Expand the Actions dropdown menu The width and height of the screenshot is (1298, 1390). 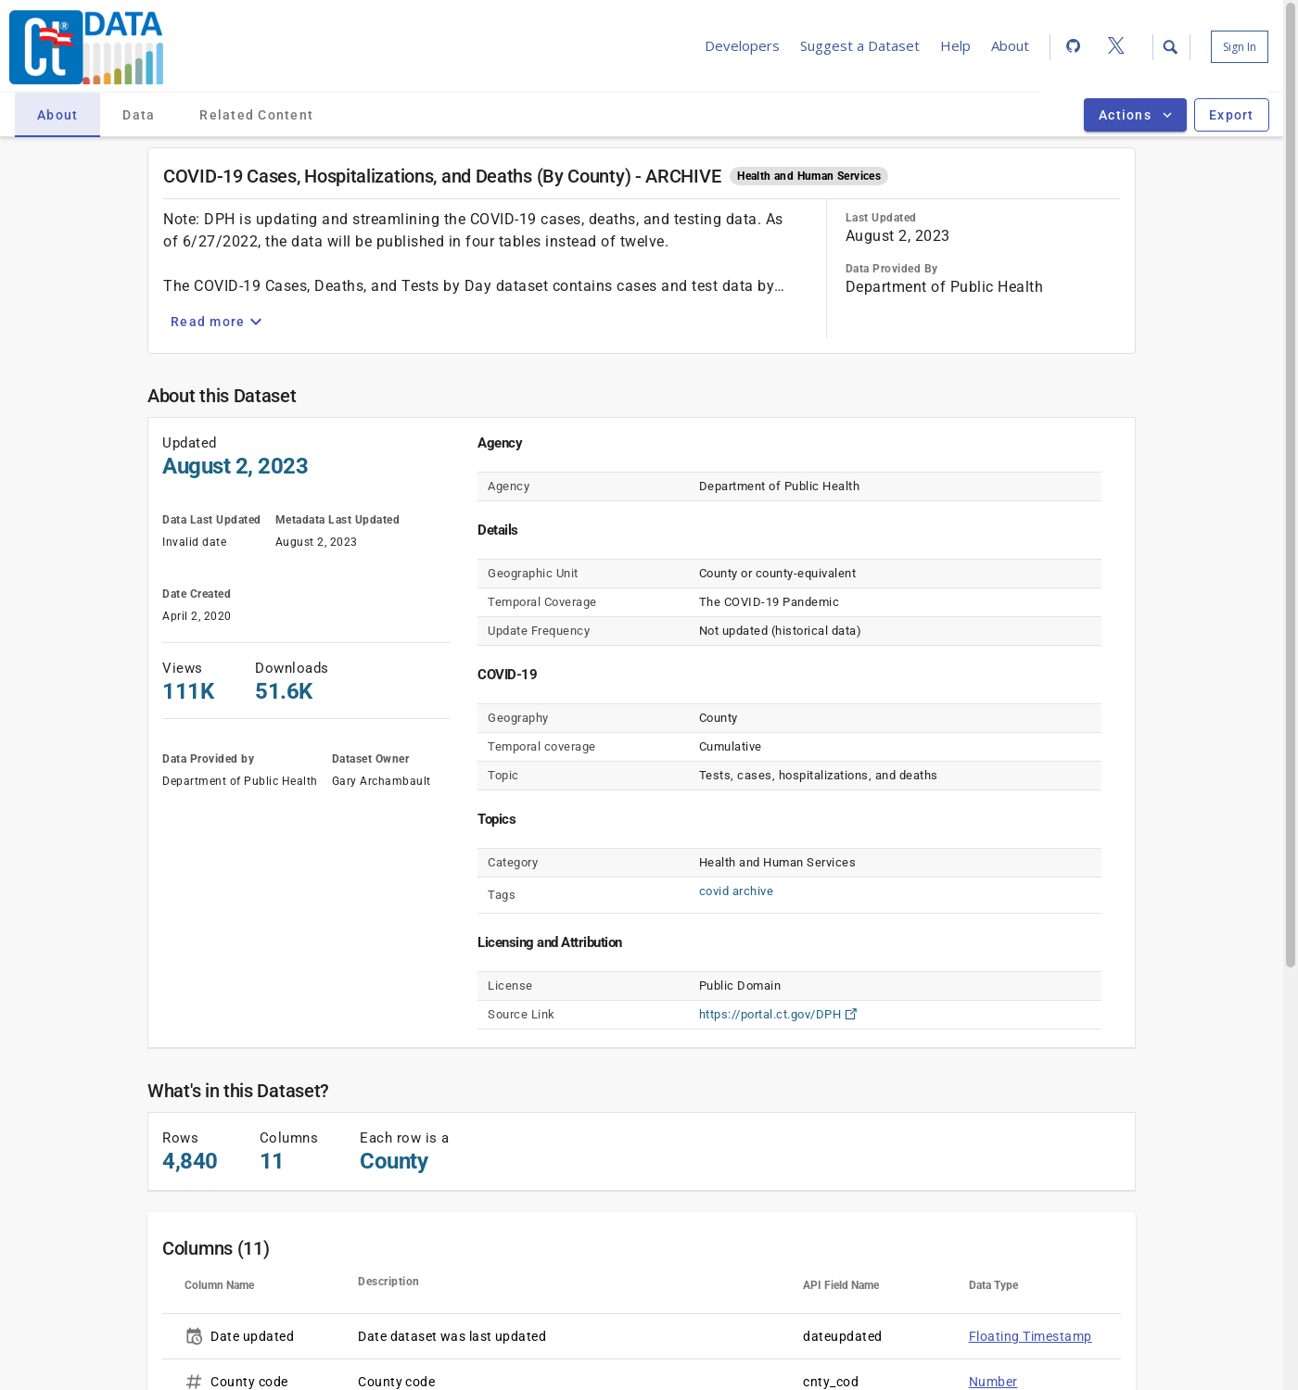click(1134, 115)
